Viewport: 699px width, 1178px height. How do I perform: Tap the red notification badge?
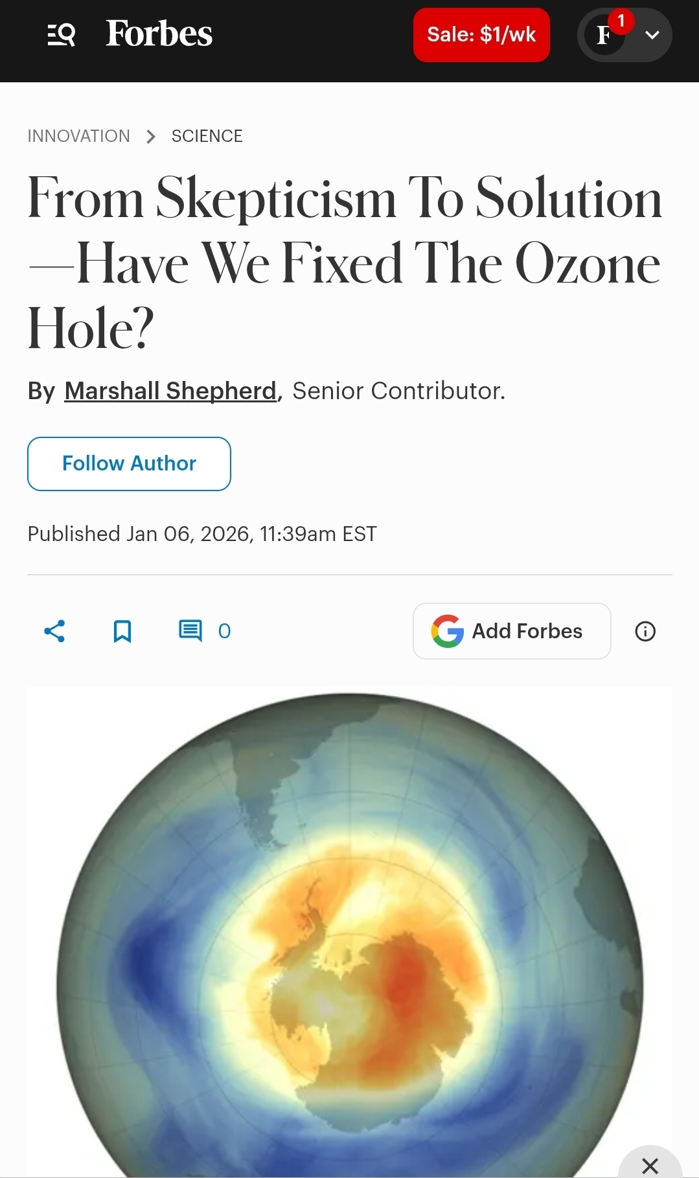tap(621, 21)
